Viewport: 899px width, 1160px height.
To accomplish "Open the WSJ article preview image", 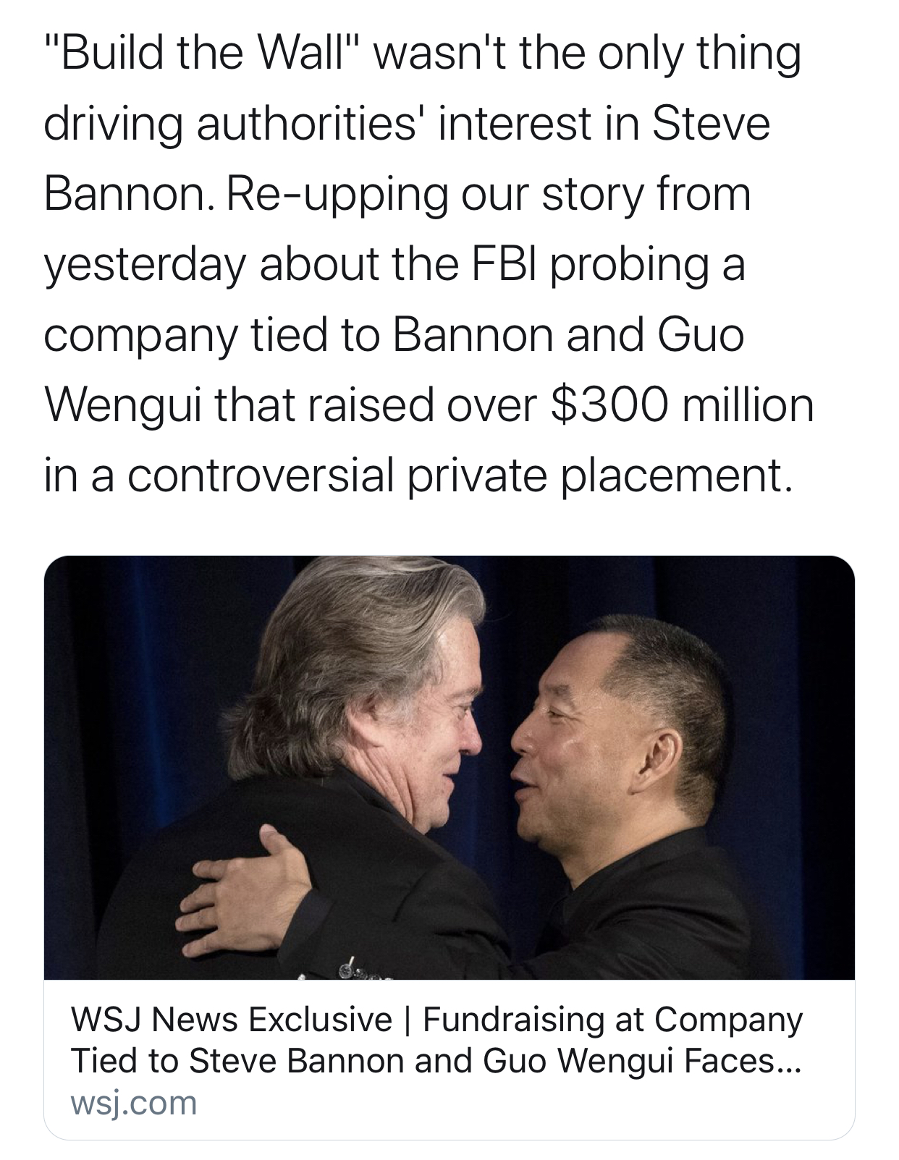I will (x=449, y=767).
